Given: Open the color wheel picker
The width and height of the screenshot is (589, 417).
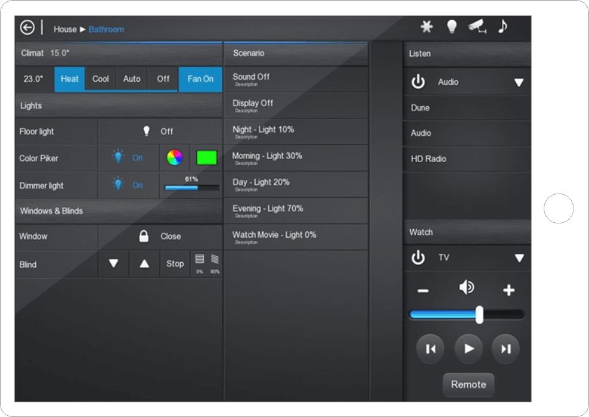Looking at the screenshot, I should point(175,158).
